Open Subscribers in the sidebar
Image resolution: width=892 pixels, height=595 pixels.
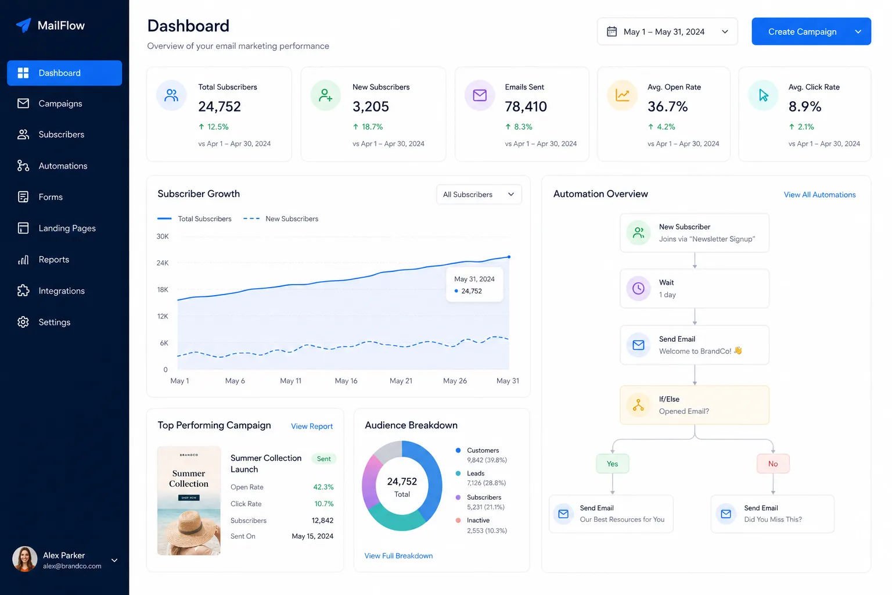click(x=64, y=134)
